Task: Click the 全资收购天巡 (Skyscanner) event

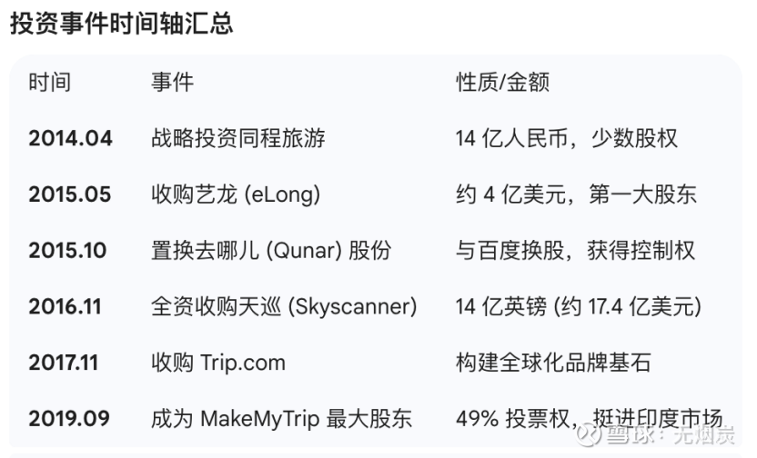Action: (284, 308)
